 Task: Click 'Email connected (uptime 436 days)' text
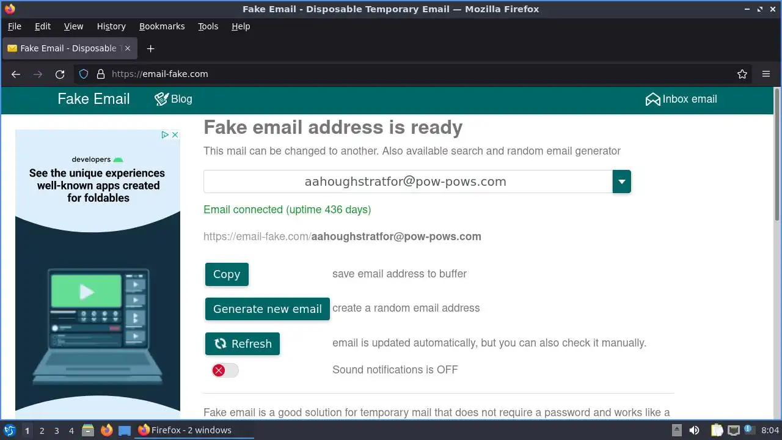point(287,210)
